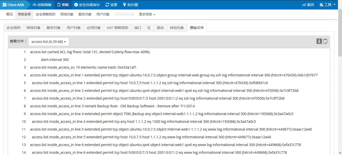The height and width of the screenshot is (155, 342).
Task: Open the access-list file selector dropdown
Action: pos(49,42)
